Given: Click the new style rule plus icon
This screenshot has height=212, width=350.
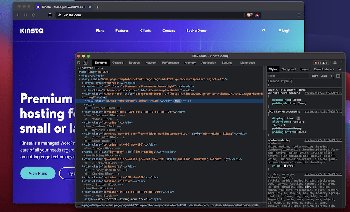Looking at the screenshot, I should point(331,76).
